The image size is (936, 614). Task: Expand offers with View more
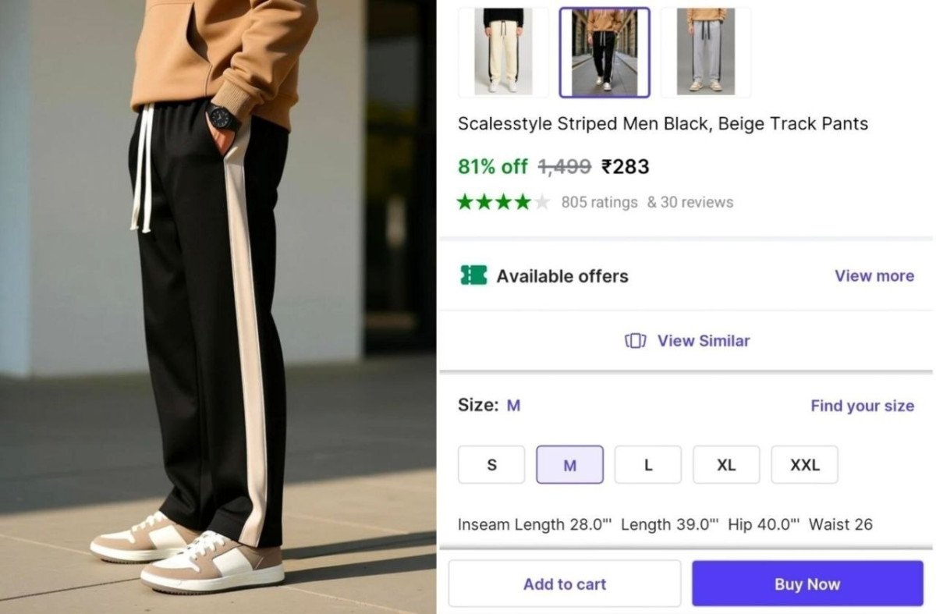(874, 276)
